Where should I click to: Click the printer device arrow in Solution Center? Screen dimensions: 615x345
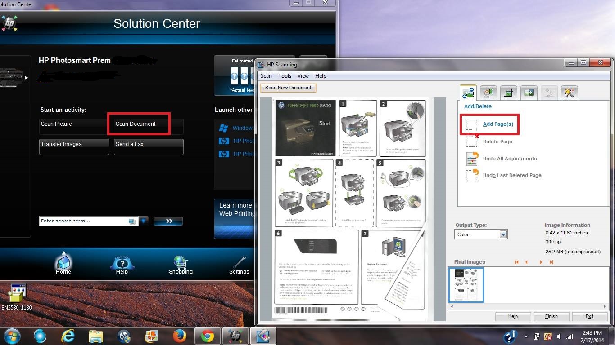(26, 78)
